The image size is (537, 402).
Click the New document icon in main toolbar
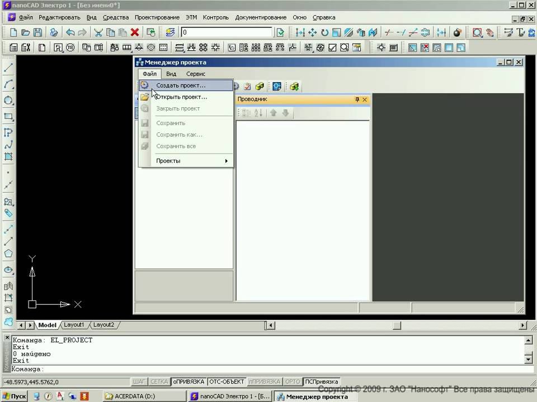tap(13, 32)
